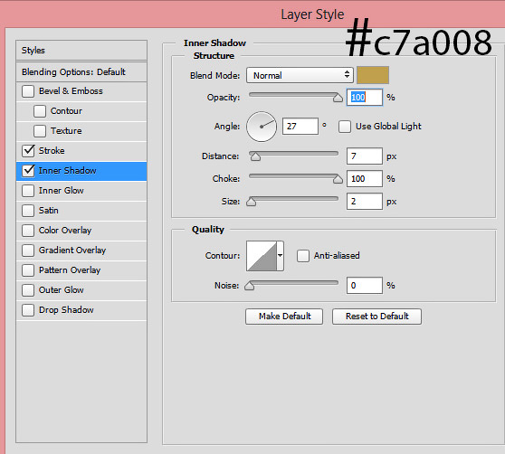
Task: Select the Stroke row label
Action: [52, 151]
